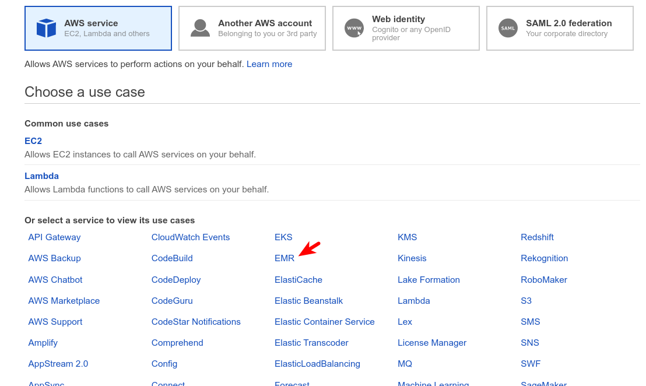646x386 pixels.
Task: Select the Lambda common use case heading
Action: click(x=41, y=176)
